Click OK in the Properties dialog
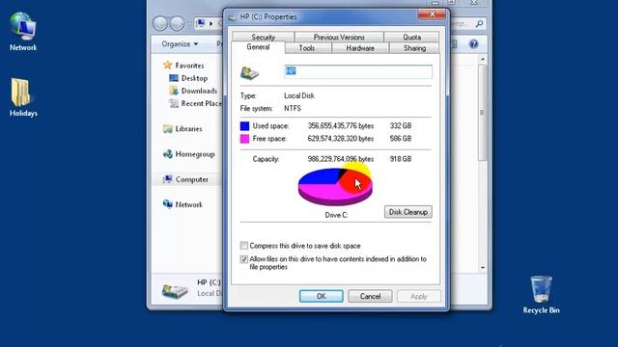The image size is (618, 347). (x=322, y=296)
